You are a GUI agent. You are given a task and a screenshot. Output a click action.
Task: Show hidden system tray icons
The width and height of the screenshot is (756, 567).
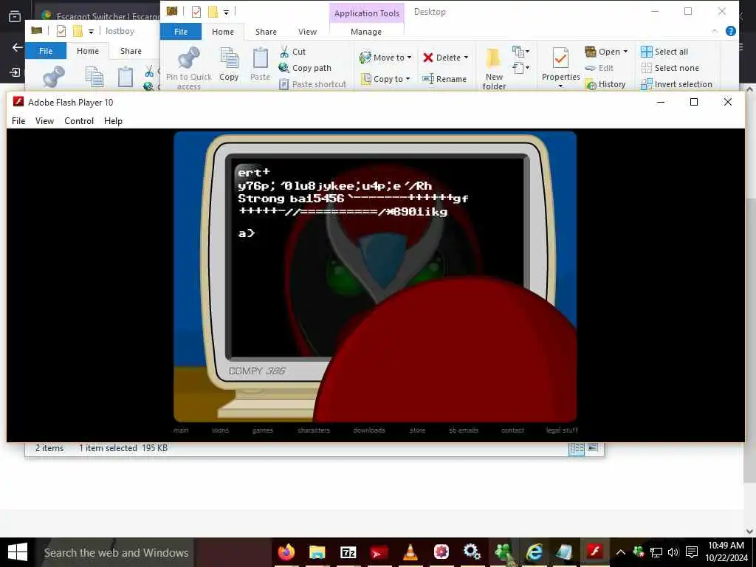click(620, 552)
